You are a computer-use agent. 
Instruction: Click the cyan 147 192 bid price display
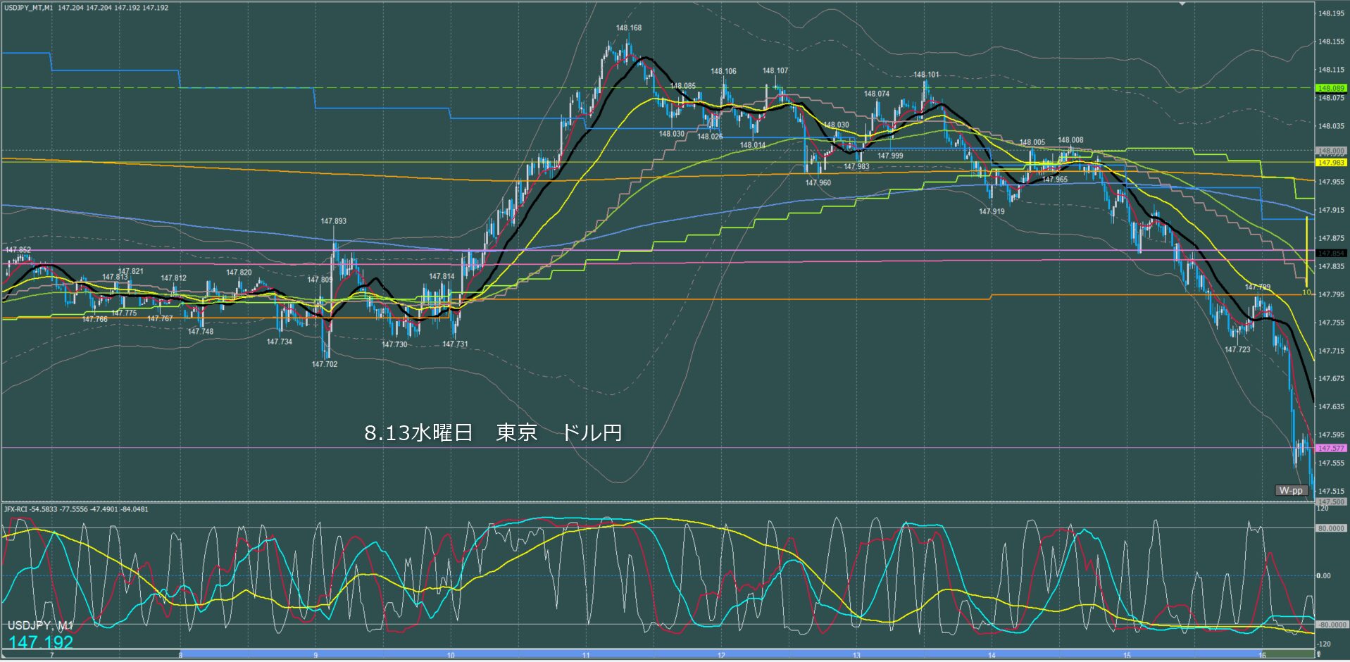click(41, 642)
